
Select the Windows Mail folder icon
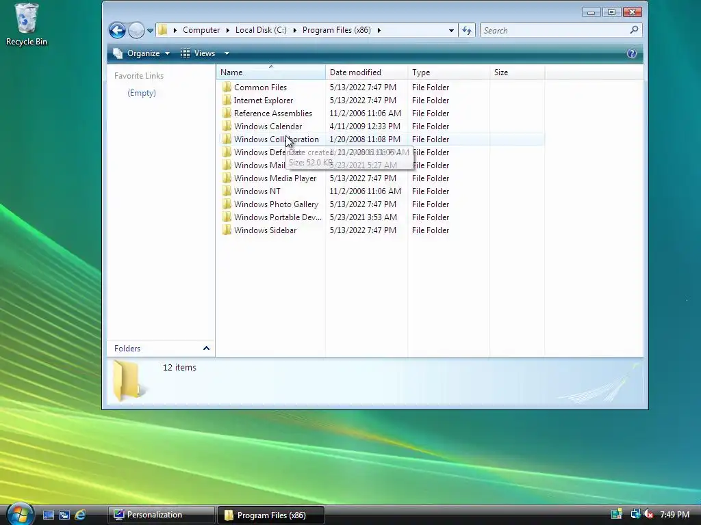click(227, 165)
